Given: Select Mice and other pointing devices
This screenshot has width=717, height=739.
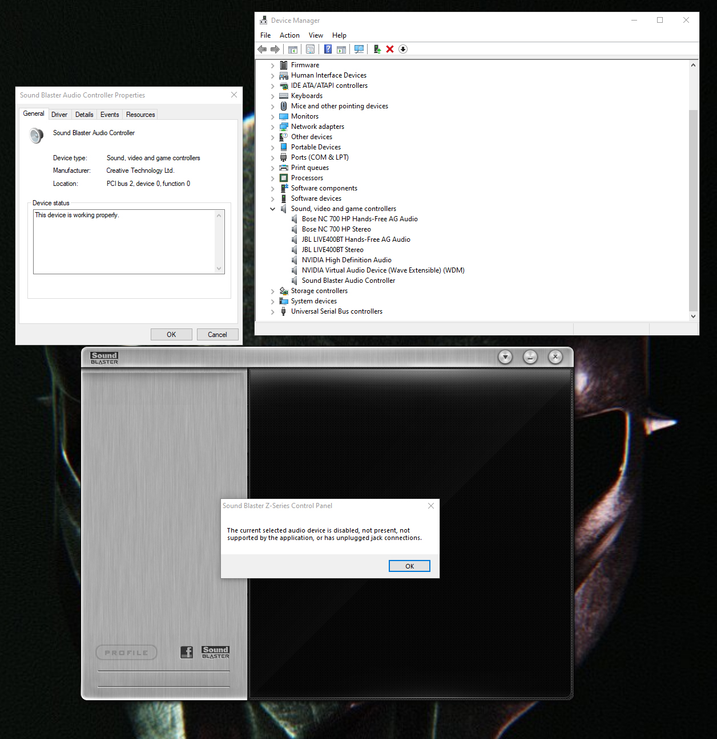Looking at the screenshot, I should point(340,106).
